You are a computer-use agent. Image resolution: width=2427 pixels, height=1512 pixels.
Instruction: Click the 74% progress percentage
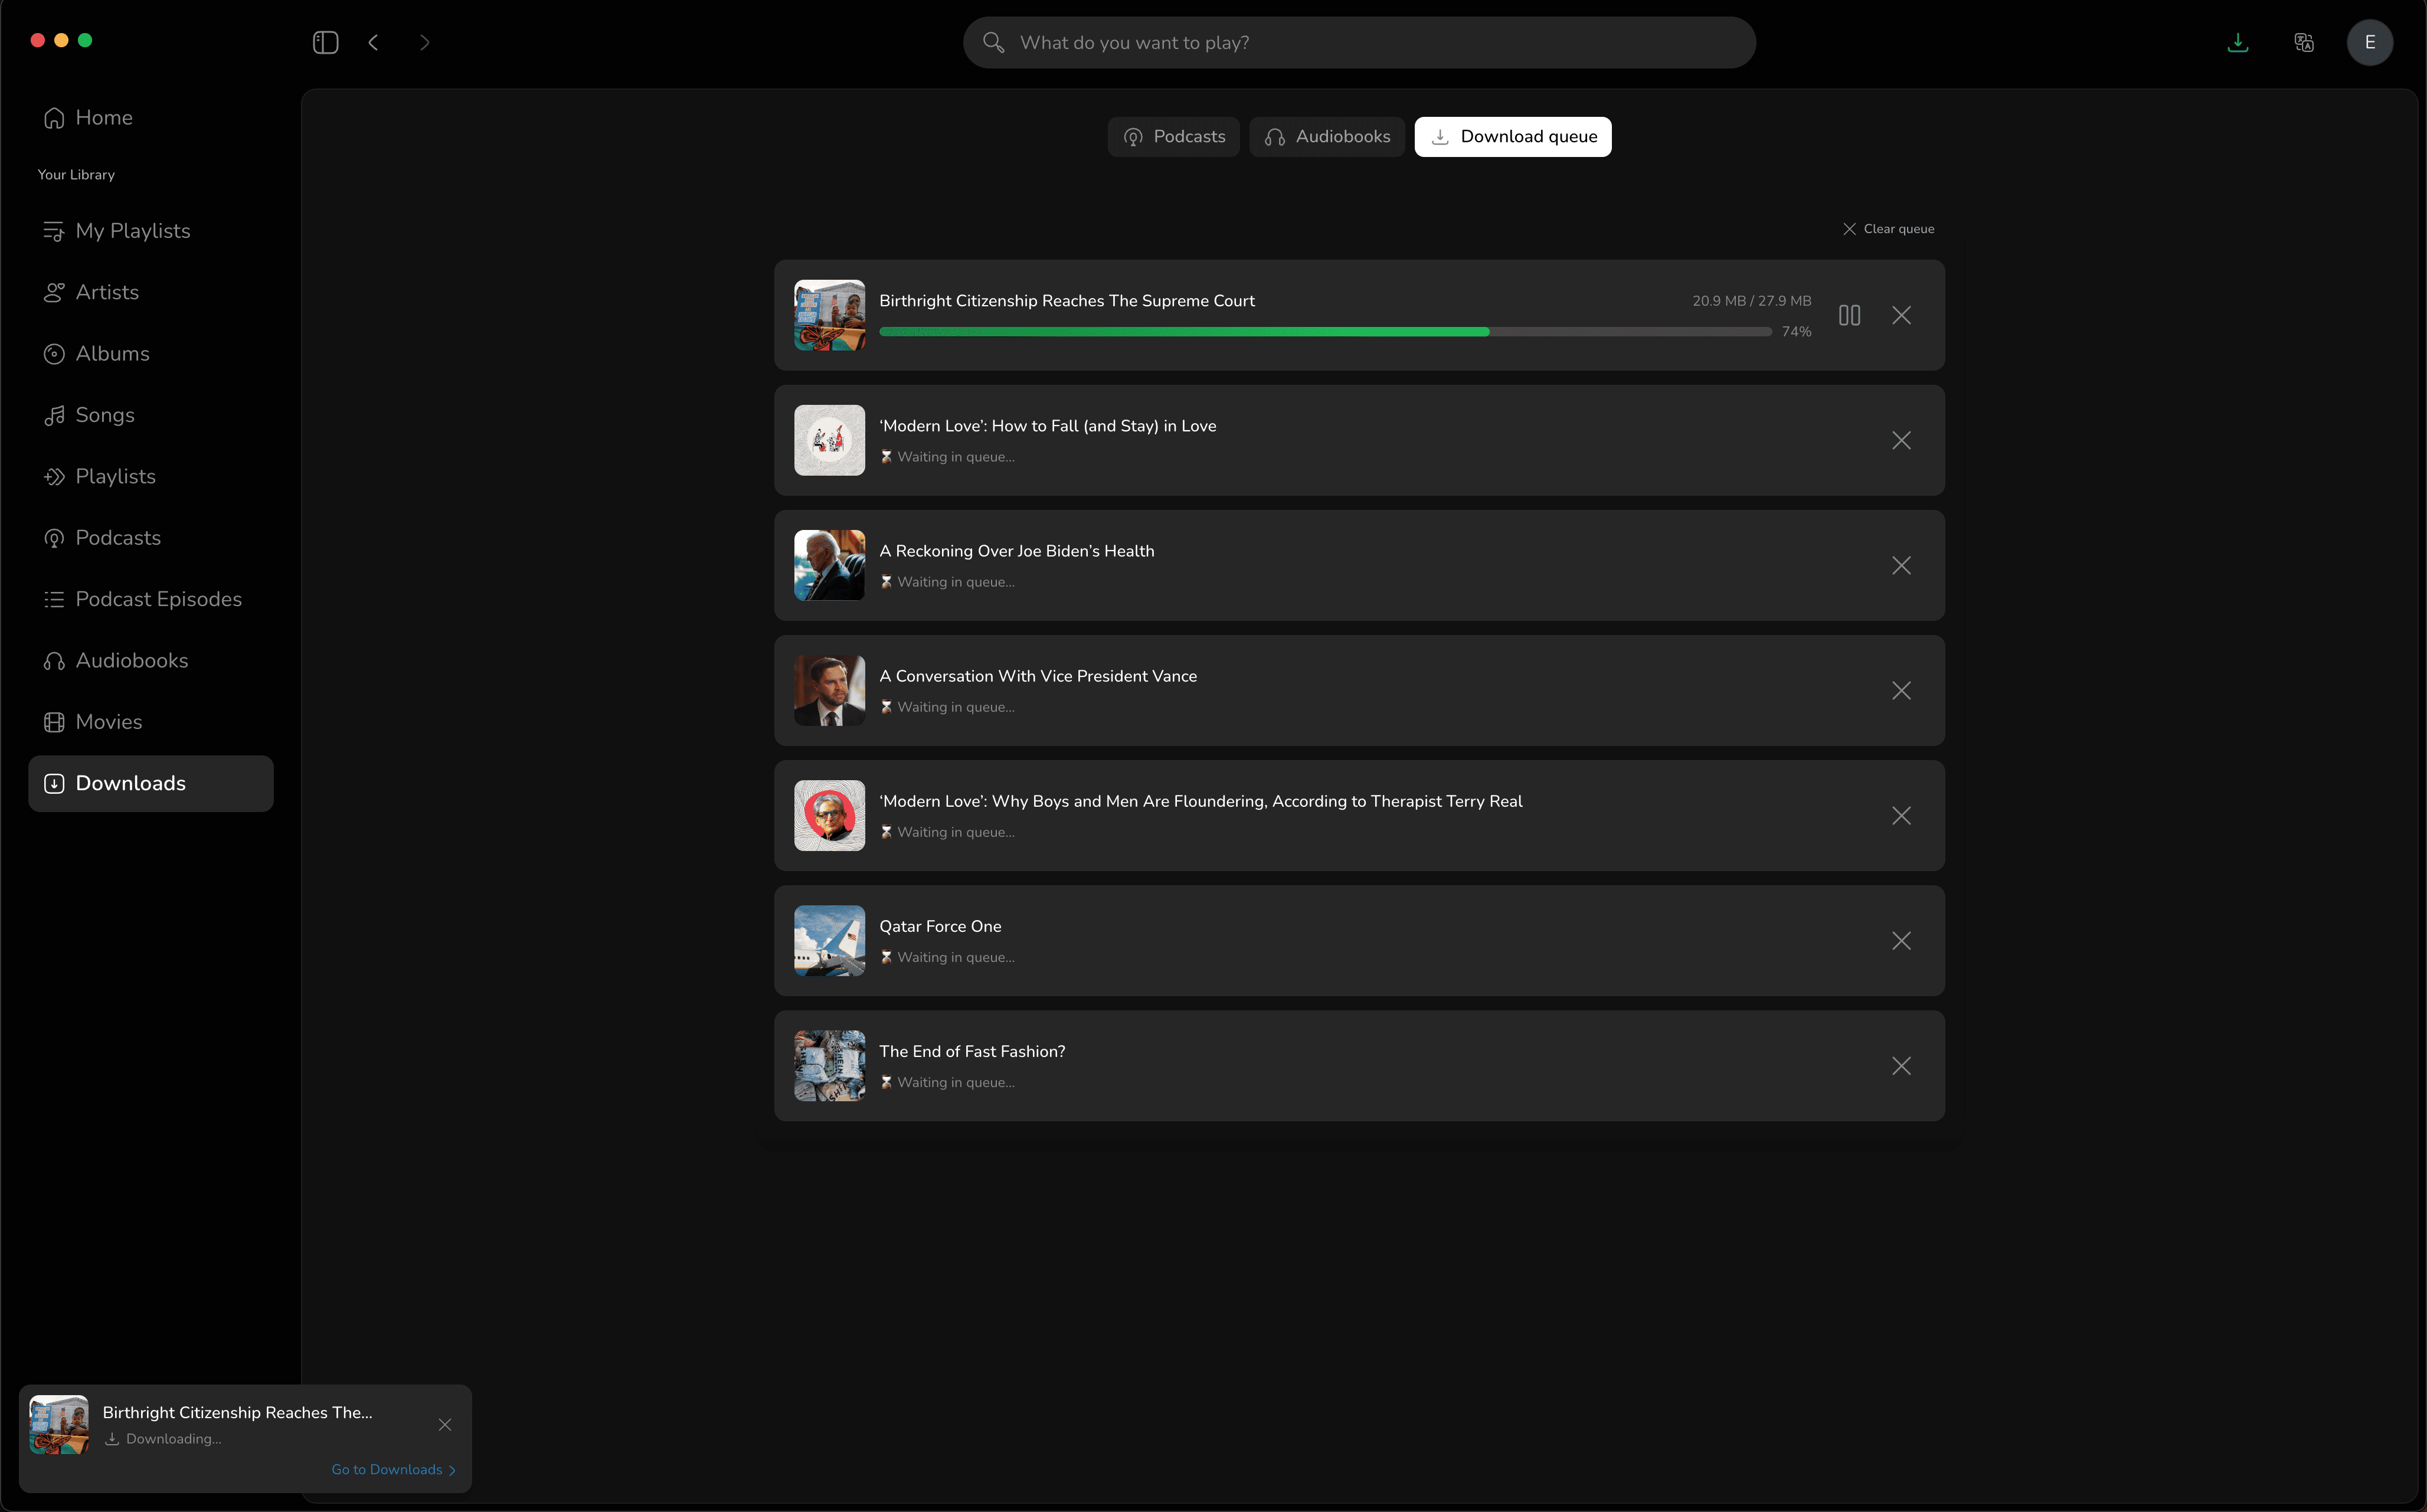(1796, 332)
